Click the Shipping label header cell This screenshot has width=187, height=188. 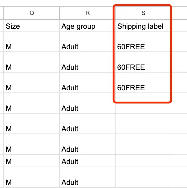[x=143, y=25]
